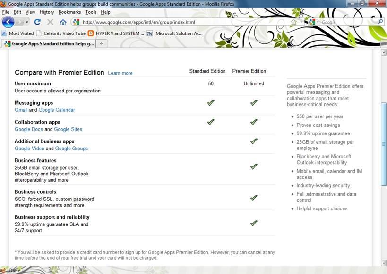Click Premier Edition check mark for Additional business apps

(254, 141)
